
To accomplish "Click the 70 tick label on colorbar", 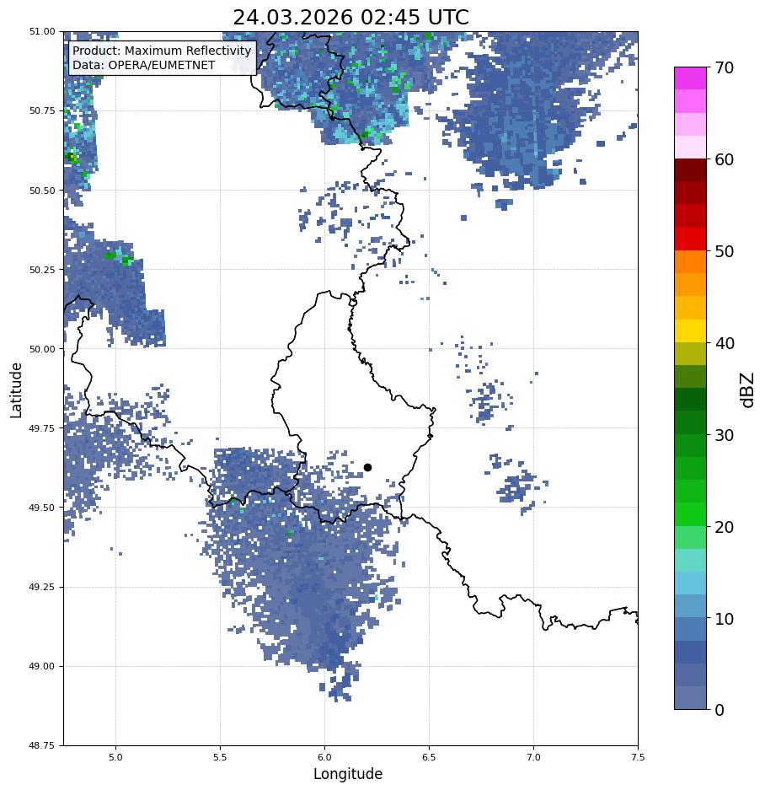I will 725,67.
